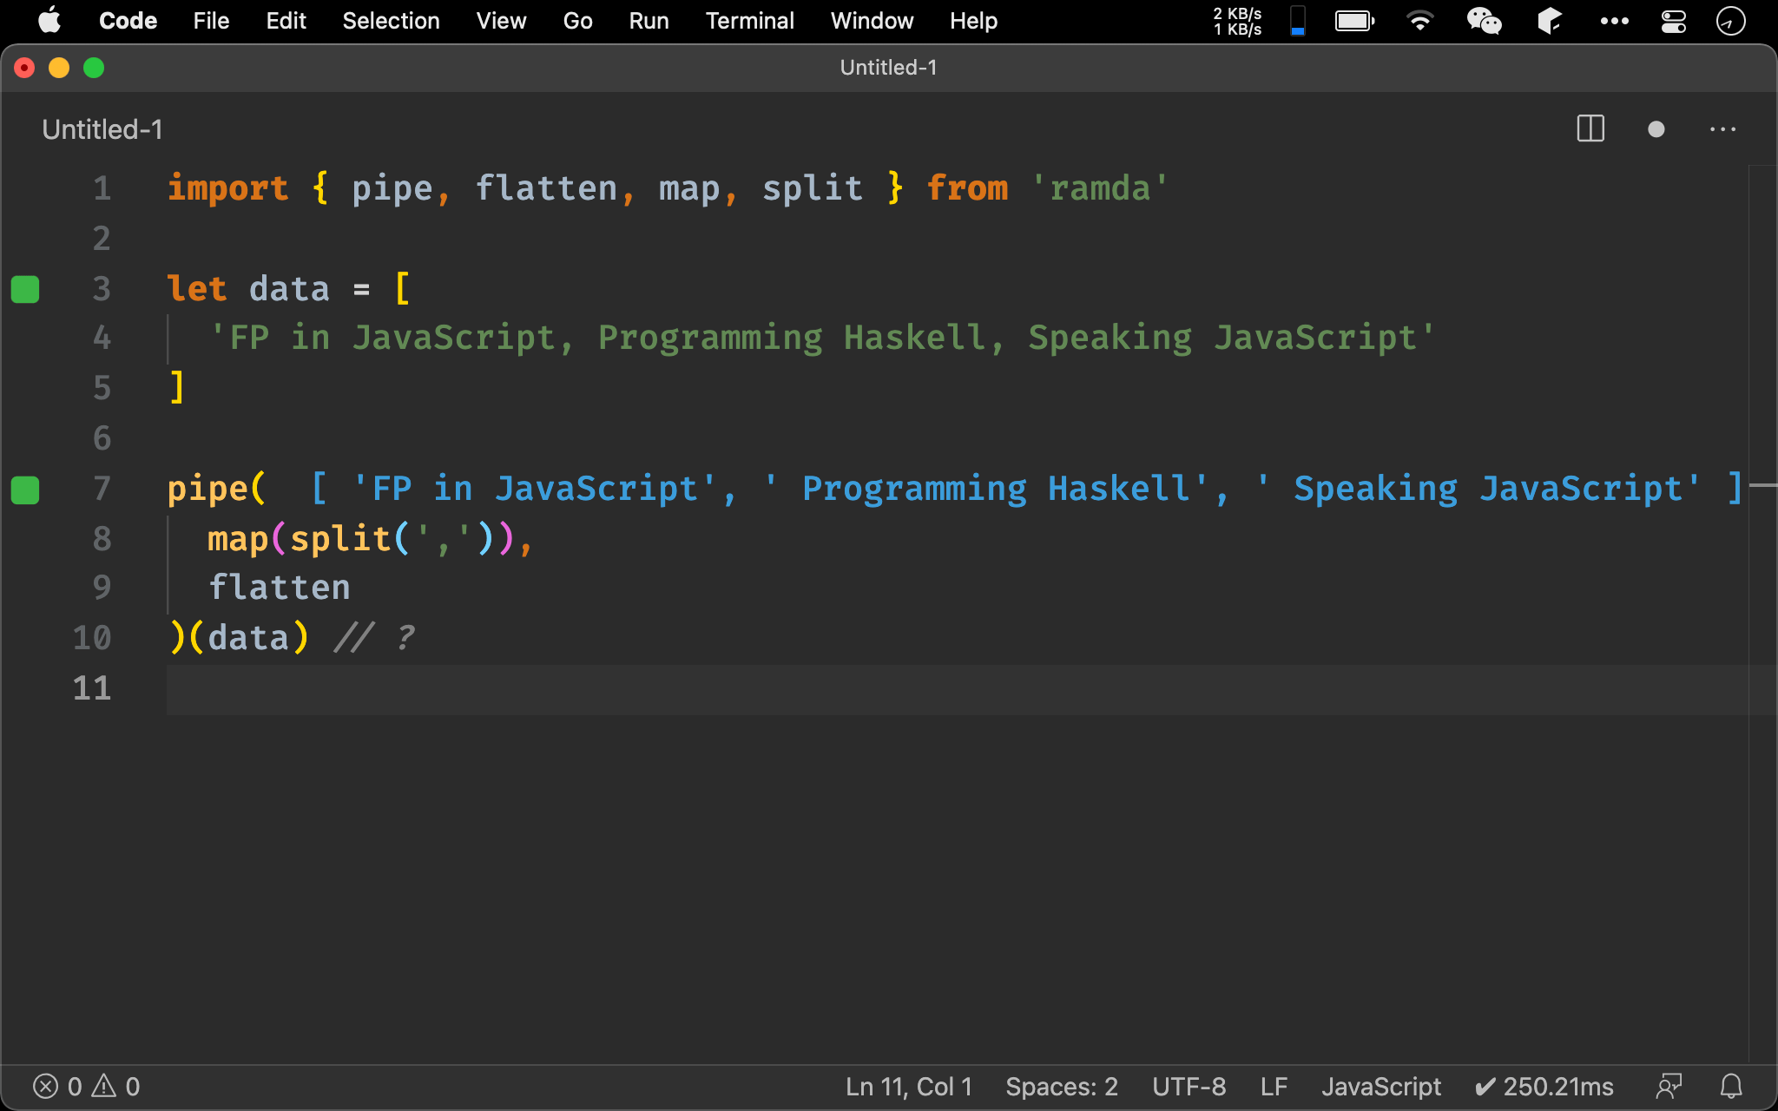Change end of line sequence LF
The image size is (1778, 1111).
tap(1274, 1087)
